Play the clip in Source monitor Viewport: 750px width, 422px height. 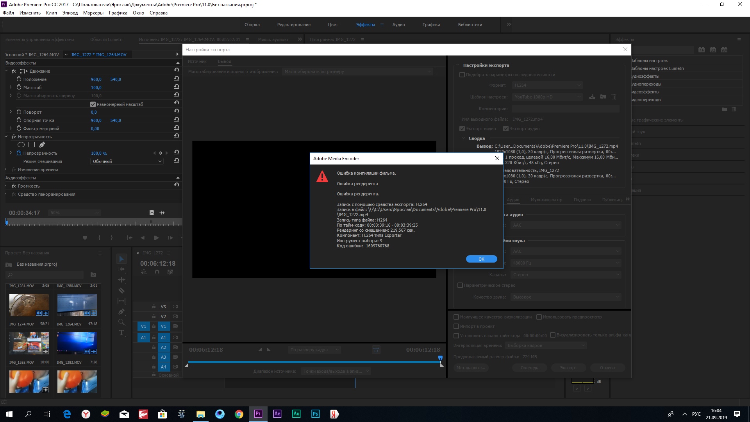click(x=156, y=238)
